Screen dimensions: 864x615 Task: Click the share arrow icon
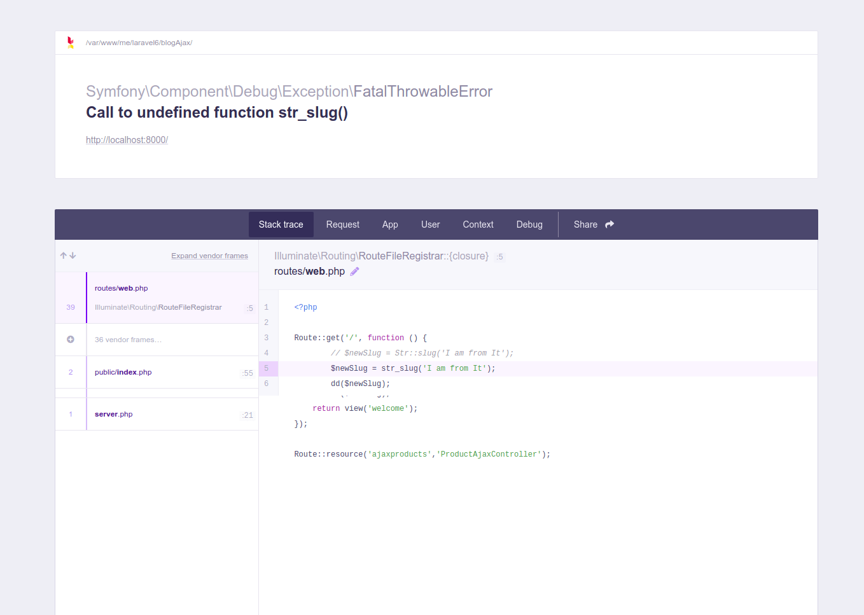click(x=610, y=225)
